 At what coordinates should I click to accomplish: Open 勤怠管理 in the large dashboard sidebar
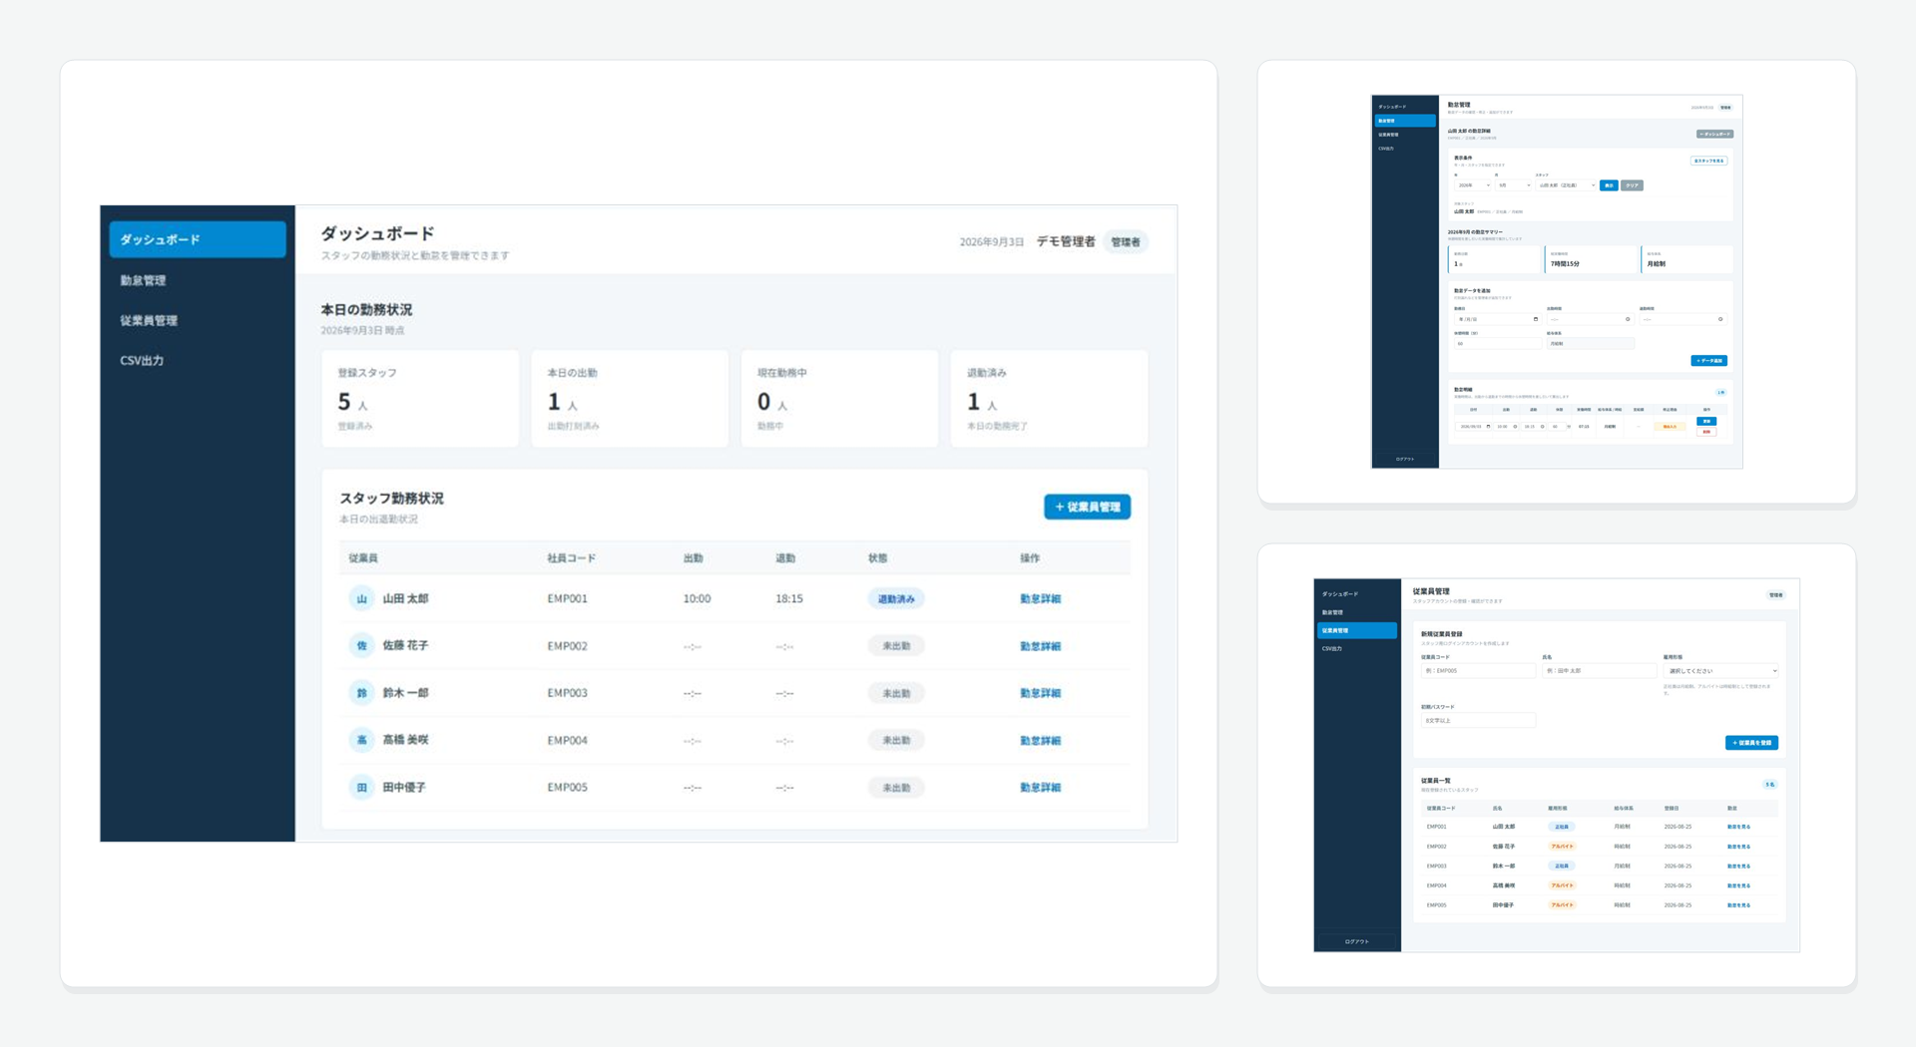click(x=198, y=280)
